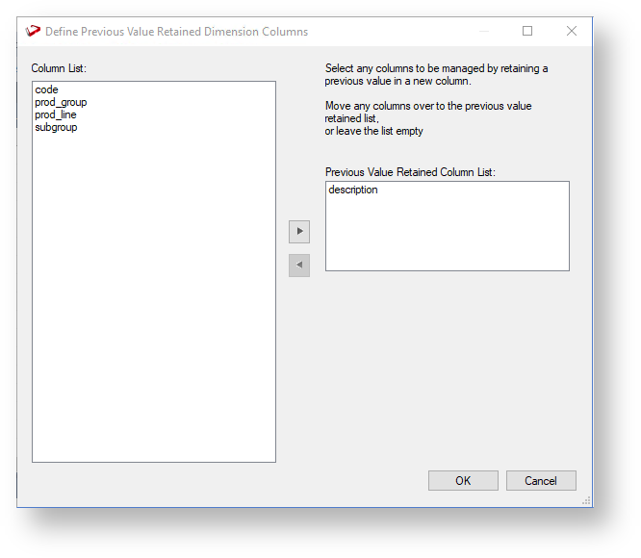The width and height of the screenshot is (641, 558).
Task: Click the dialog title bar text
Action: coord(177,32)
